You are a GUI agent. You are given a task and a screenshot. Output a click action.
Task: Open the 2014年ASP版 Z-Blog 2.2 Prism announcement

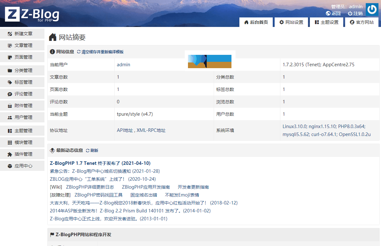point(130,211)
